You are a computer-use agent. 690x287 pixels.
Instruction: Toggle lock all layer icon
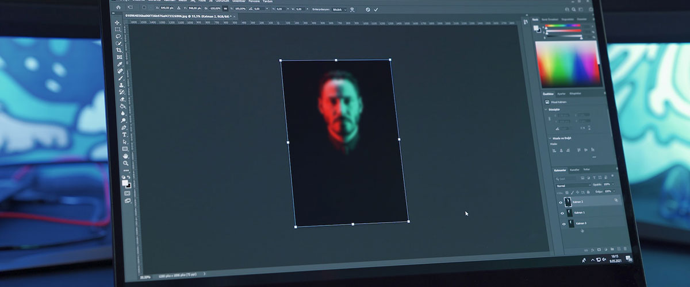click(x=588, y=192)
